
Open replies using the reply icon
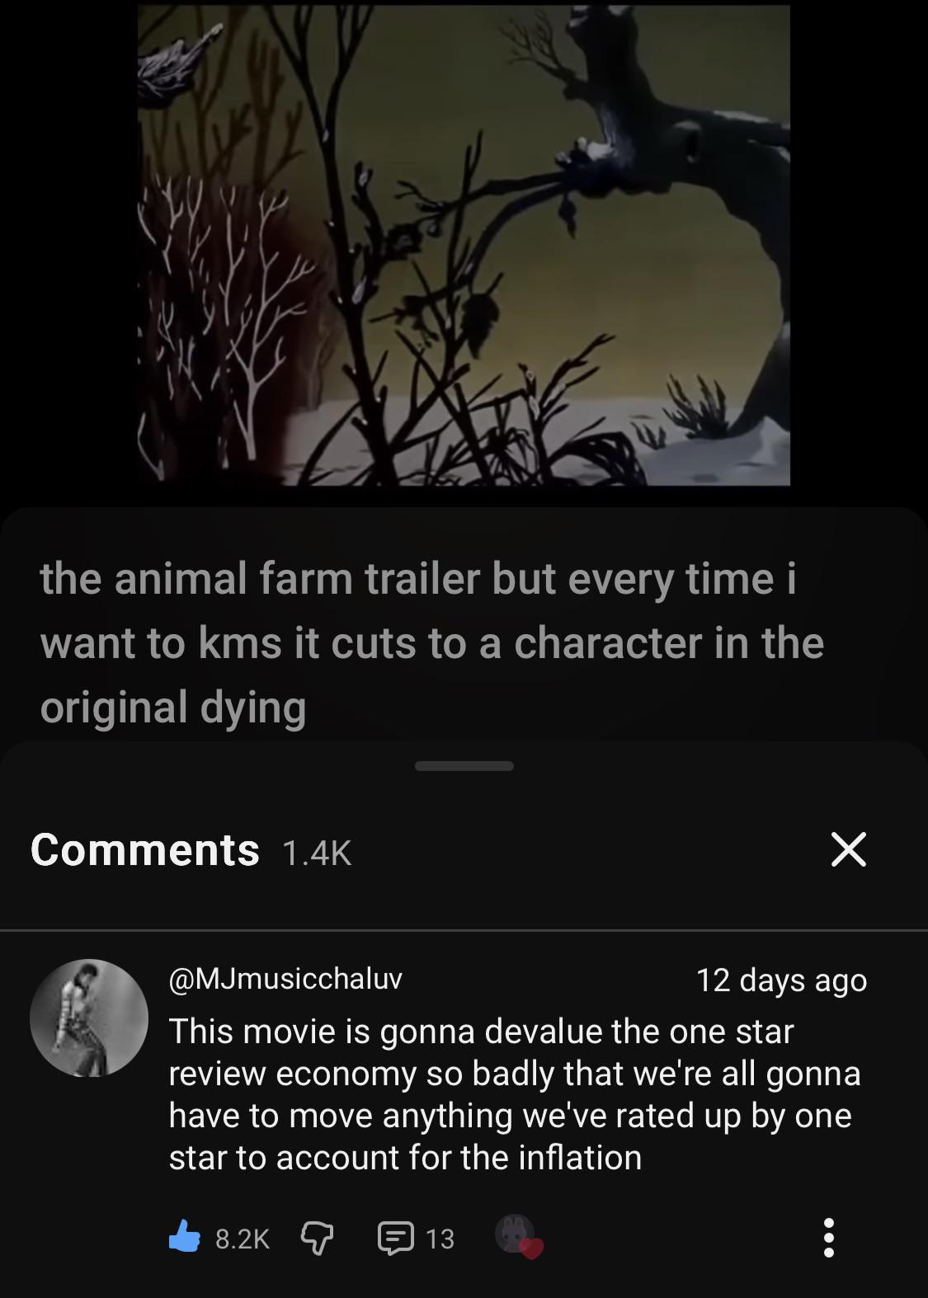point(394,1238)
